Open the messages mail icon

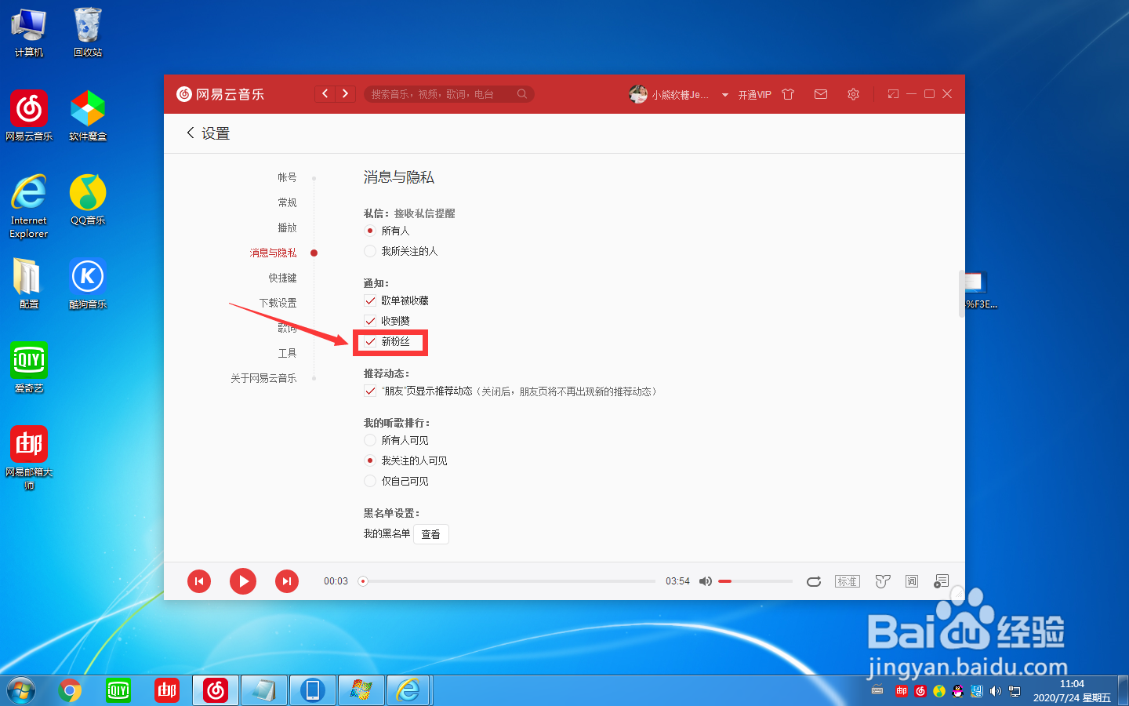tap(821, 94)
